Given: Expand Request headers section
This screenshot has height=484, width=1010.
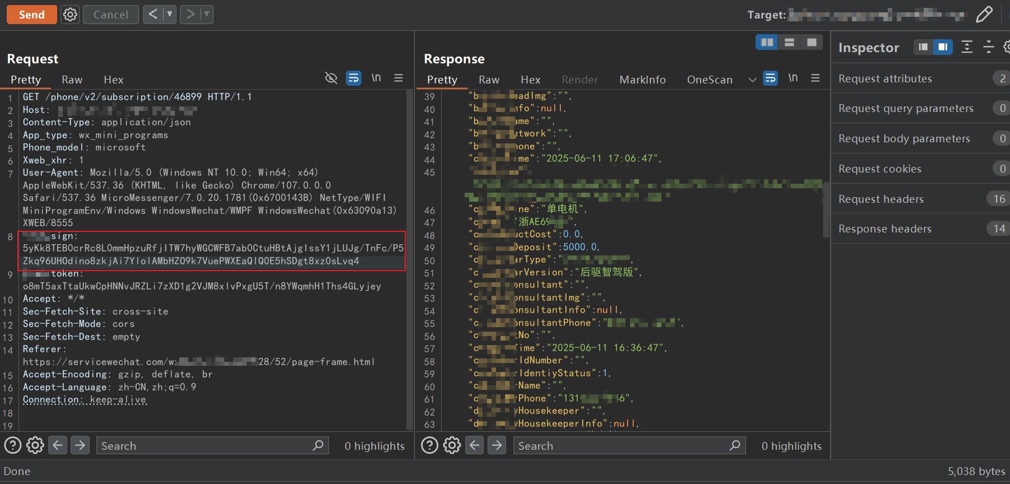Looking at the screenshot, I should [920, 199].
